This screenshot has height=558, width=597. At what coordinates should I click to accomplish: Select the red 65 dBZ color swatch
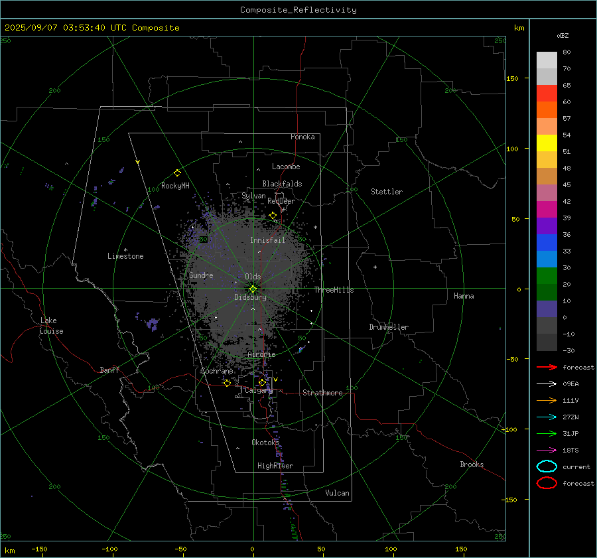pos(547,93)
